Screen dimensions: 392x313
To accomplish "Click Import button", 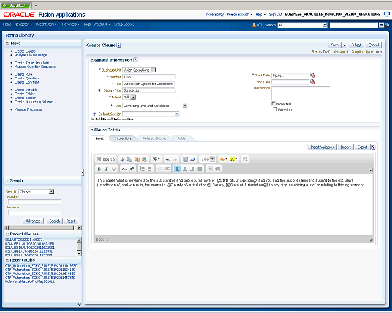I will pyautogui.click(x=345, y=147).
